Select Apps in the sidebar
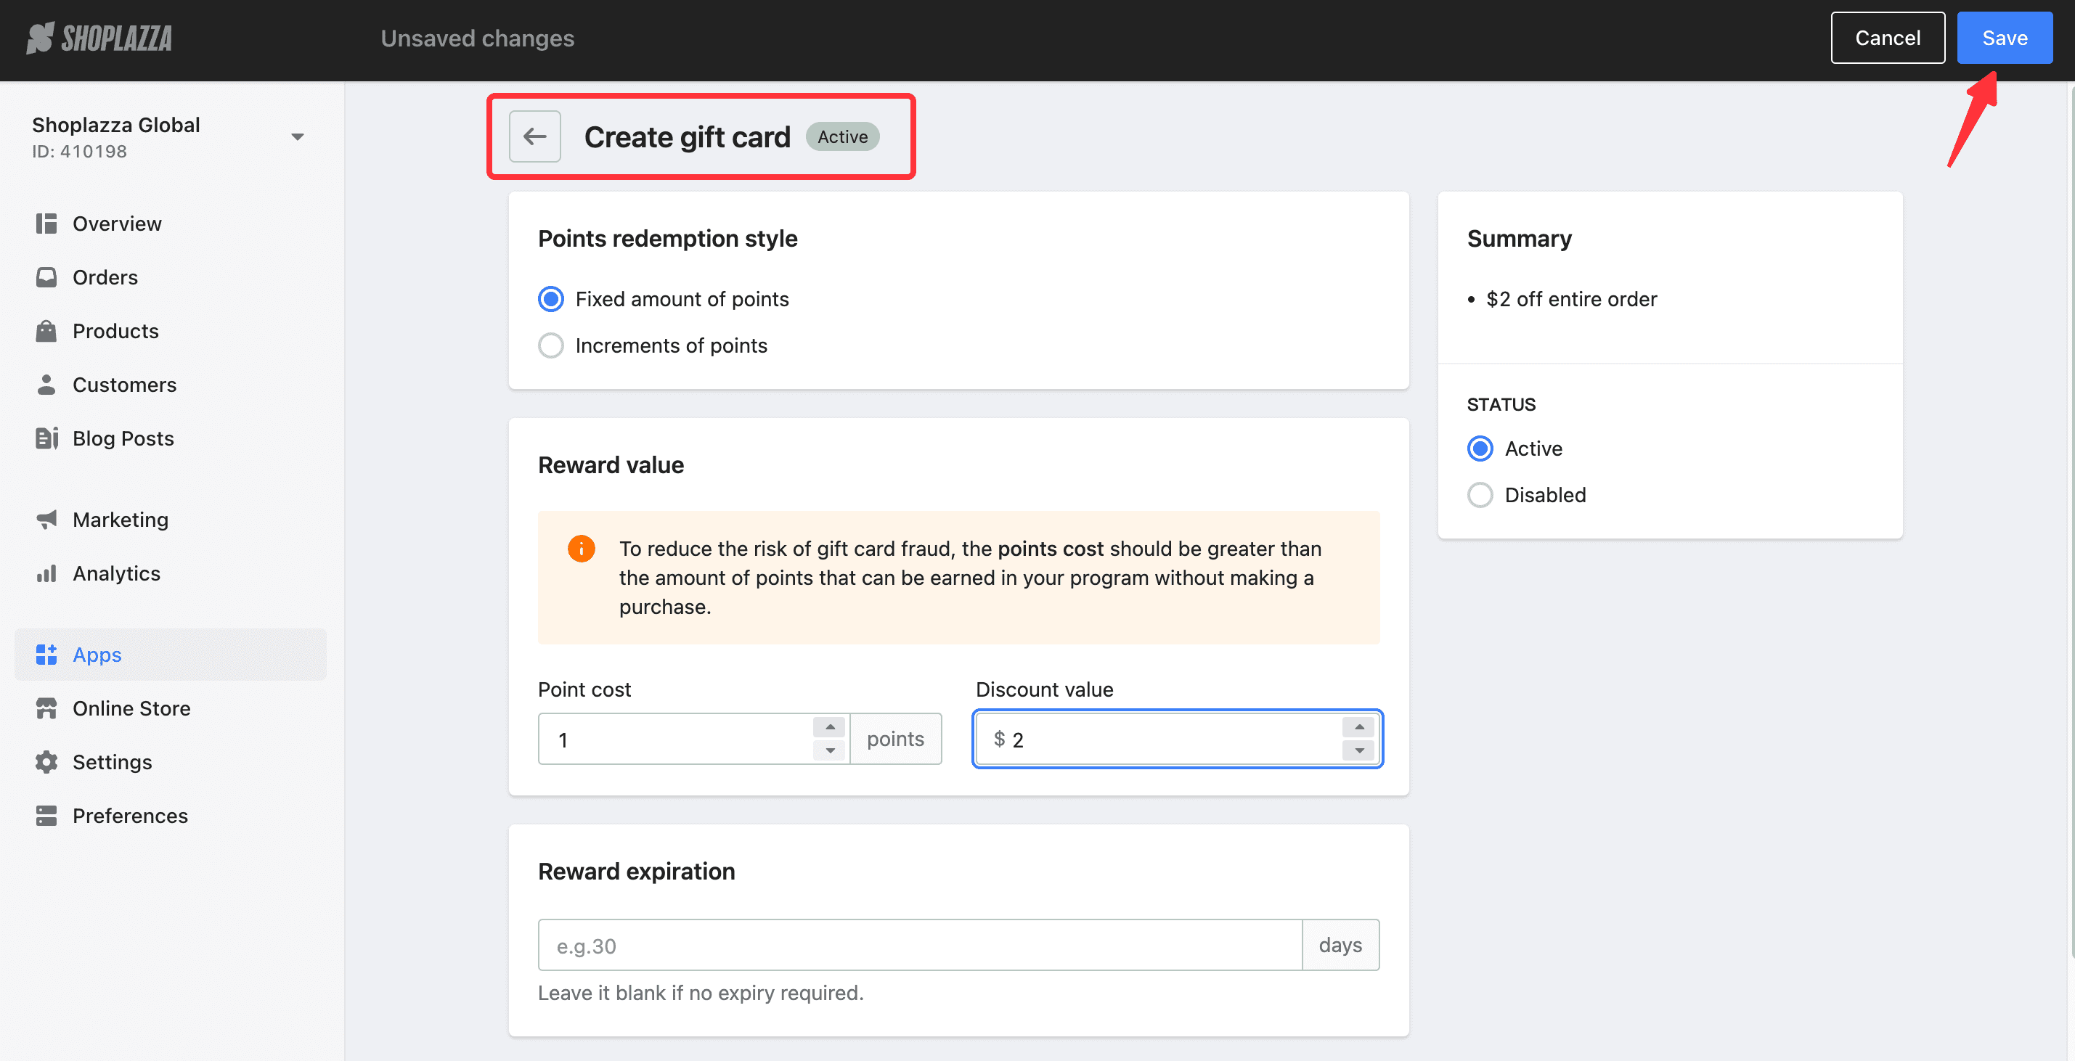Image resolution: width=2075 pixels, height=1061 pixels. (170, 655)
